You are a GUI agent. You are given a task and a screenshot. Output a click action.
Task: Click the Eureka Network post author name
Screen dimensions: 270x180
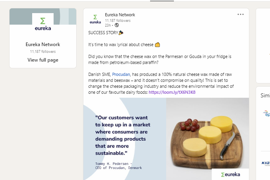click(120, 15)
